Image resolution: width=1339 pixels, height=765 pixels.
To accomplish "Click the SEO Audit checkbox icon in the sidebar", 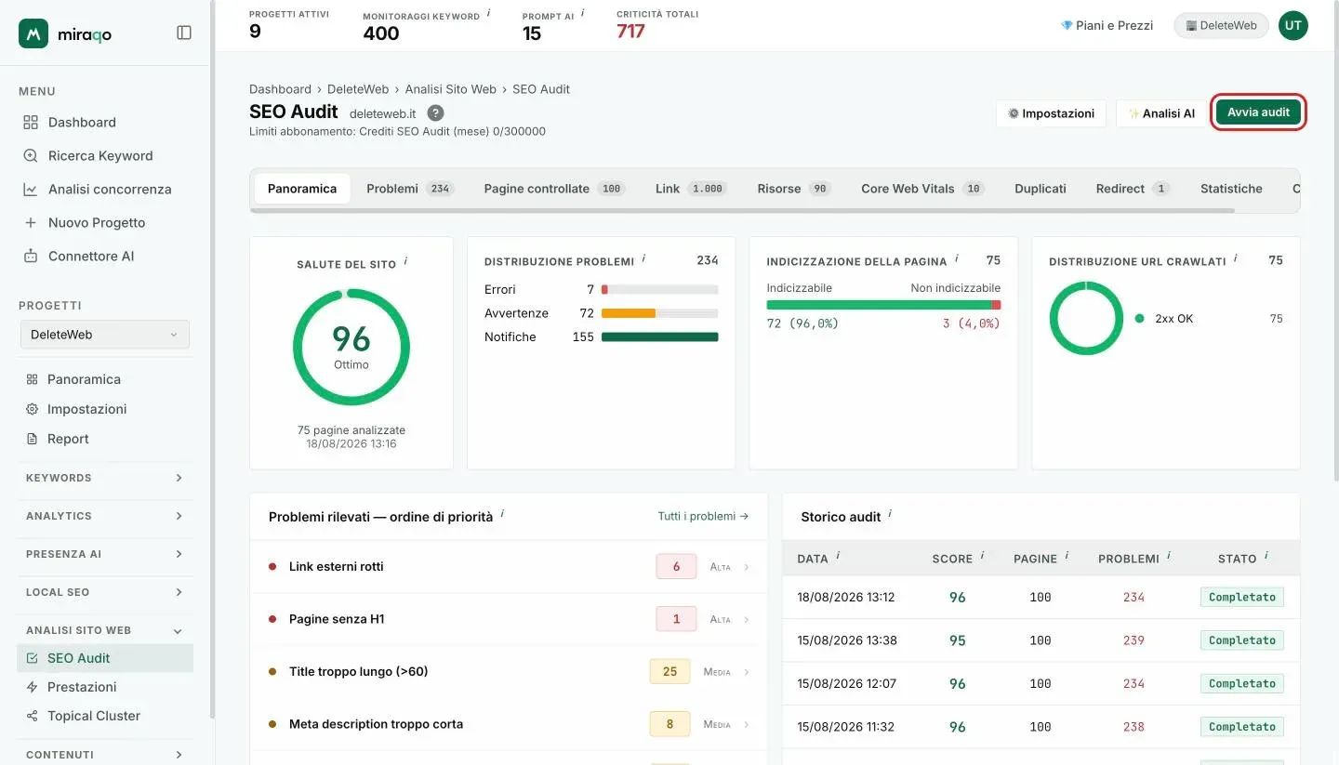I will tap(33, 658).
